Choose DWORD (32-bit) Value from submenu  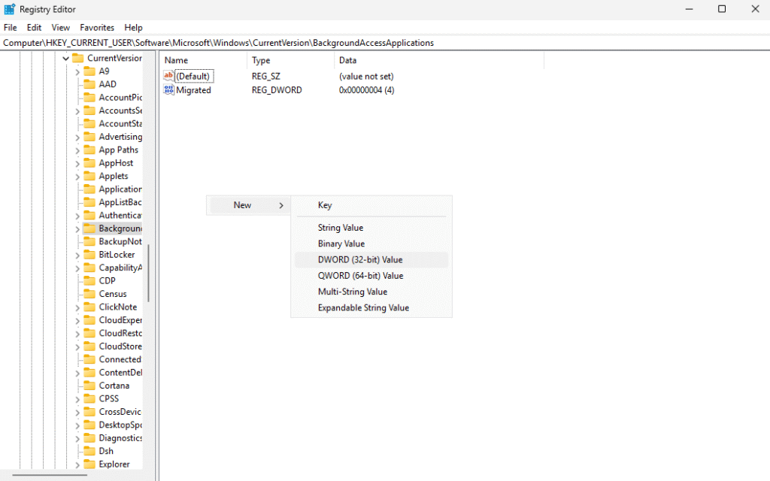click(360, 260)
